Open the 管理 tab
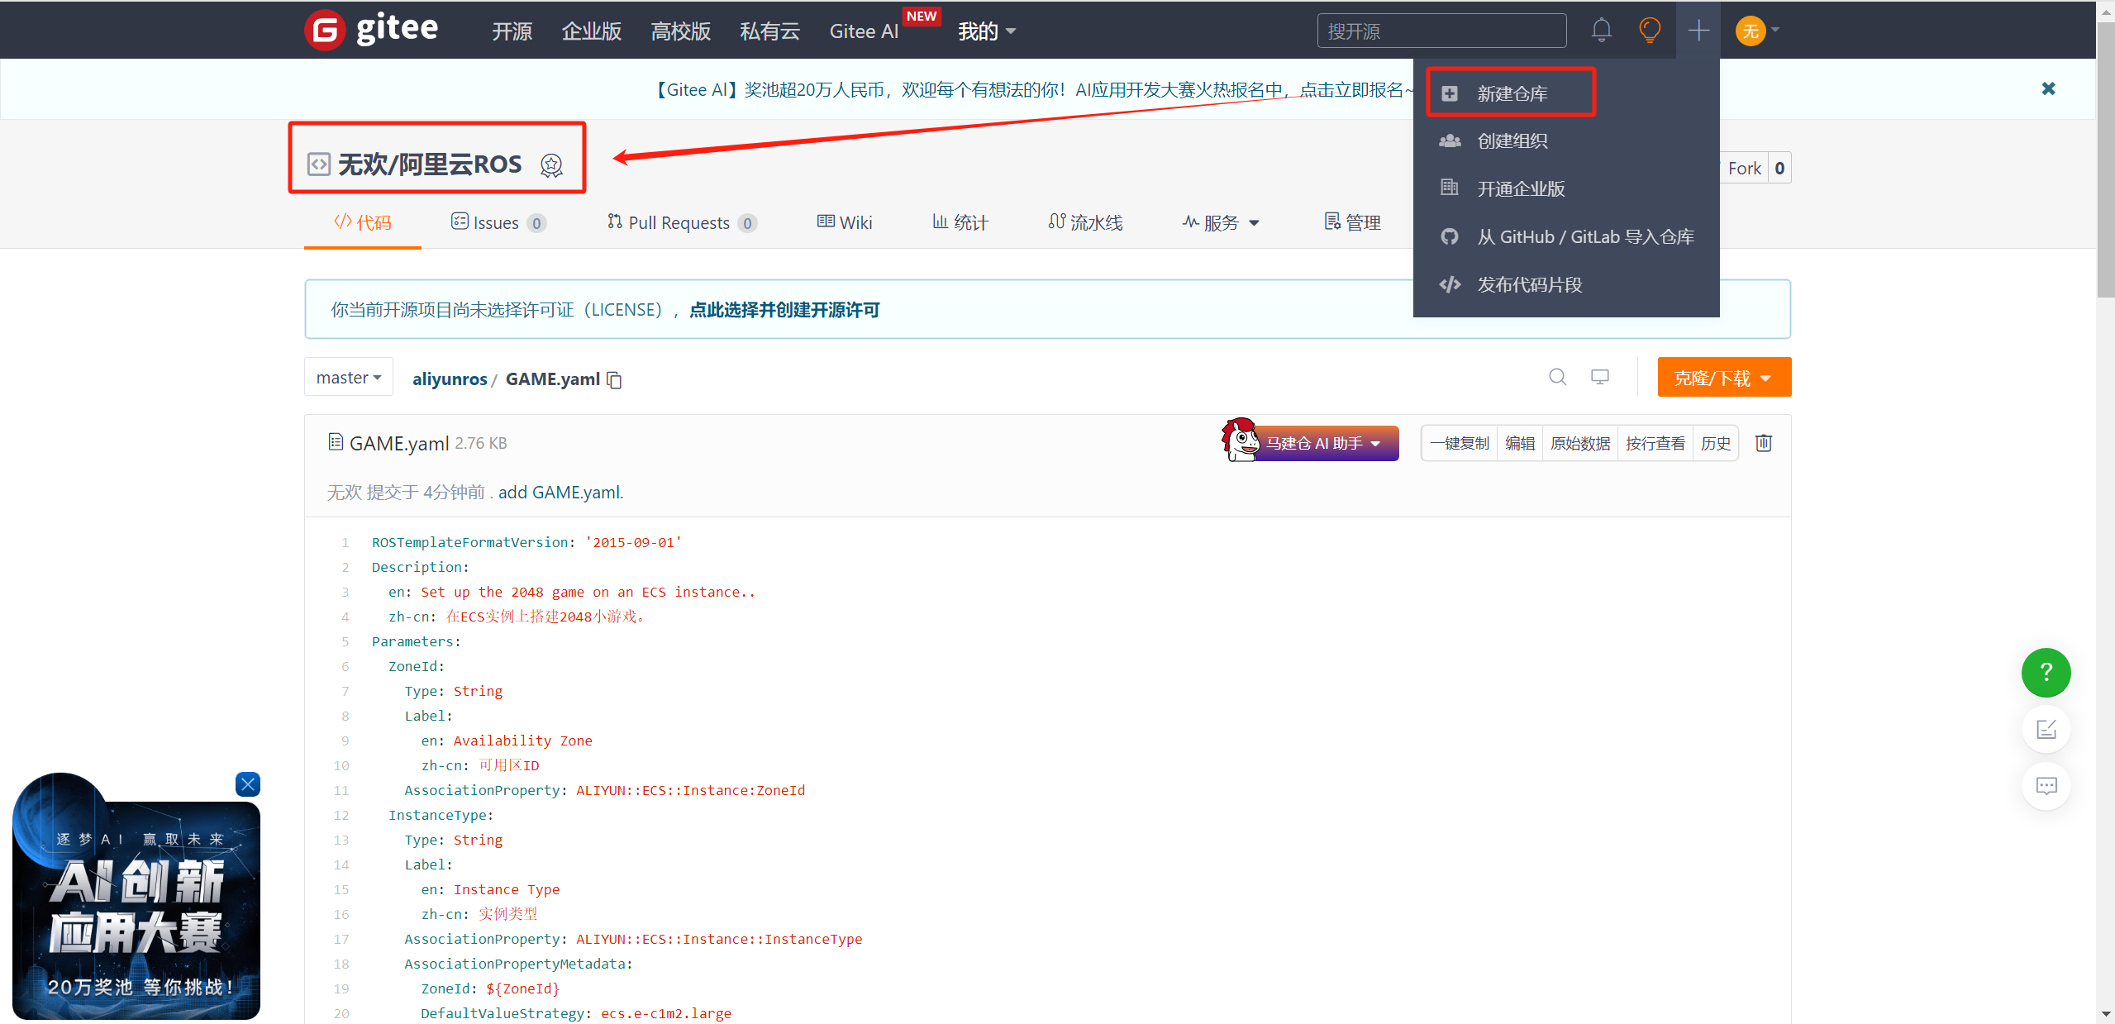2115x1024 pixels. pyautogui.click(x=1353, y=222)
